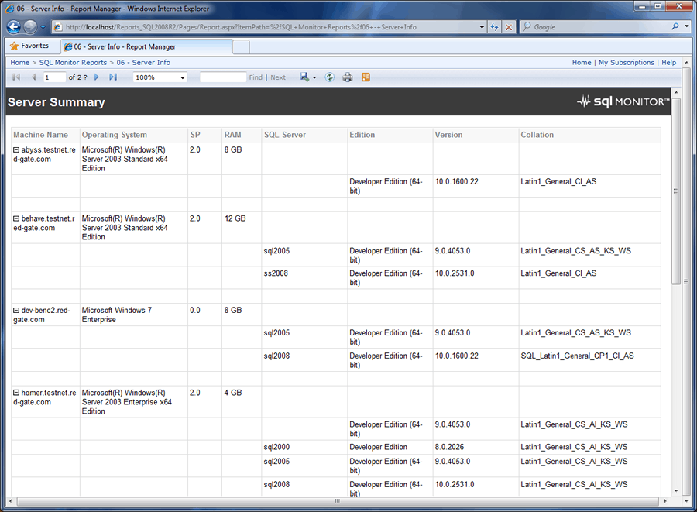Go back using the browser Back arrow
The image size is (697, 512).
click(x=14, y=27)
